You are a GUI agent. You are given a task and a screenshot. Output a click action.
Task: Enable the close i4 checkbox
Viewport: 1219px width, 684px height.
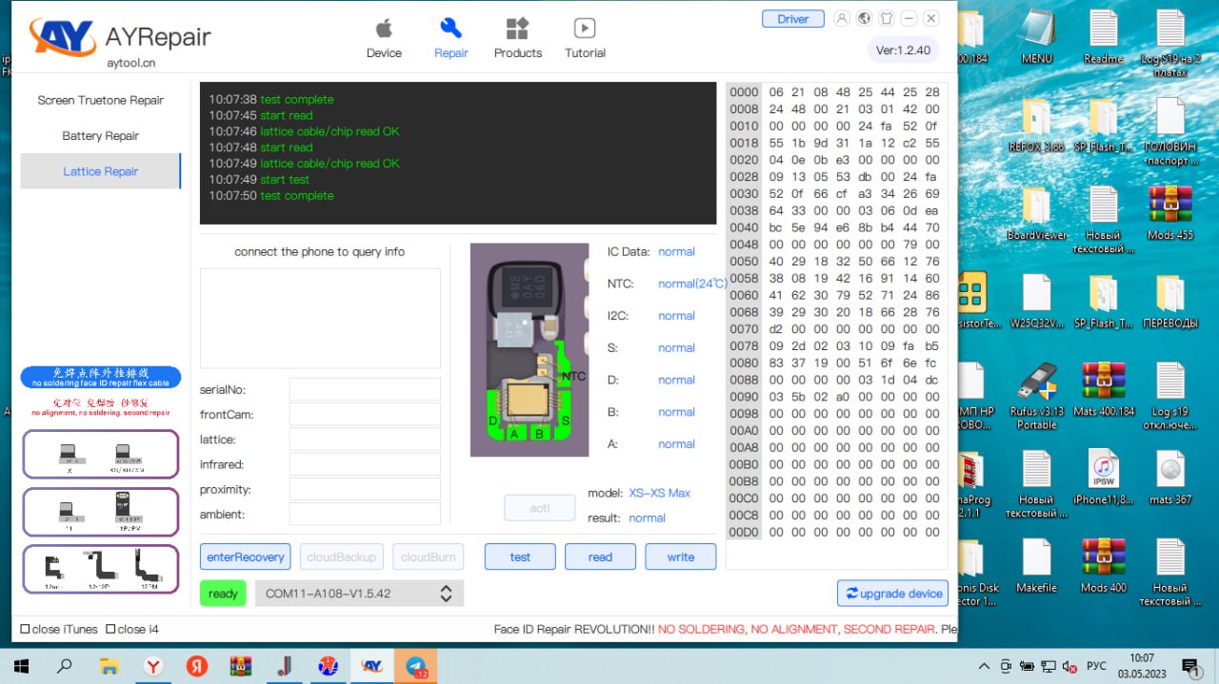coord(110,629)
